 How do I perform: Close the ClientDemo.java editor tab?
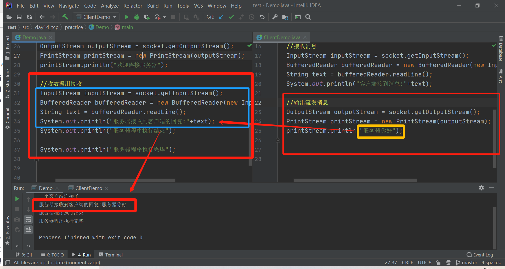tap(305, 37)
